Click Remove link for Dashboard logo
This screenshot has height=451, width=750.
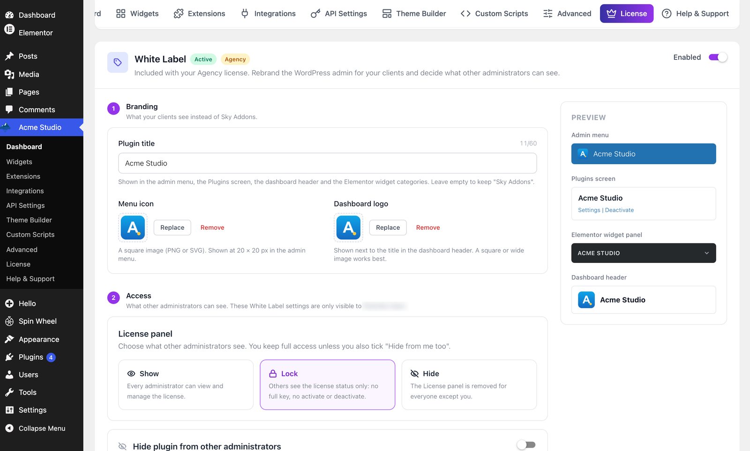coord(428,227)
